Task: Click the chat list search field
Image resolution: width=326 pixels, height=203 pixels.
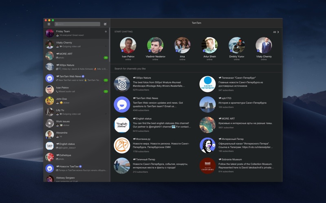Action: point(77,24)
